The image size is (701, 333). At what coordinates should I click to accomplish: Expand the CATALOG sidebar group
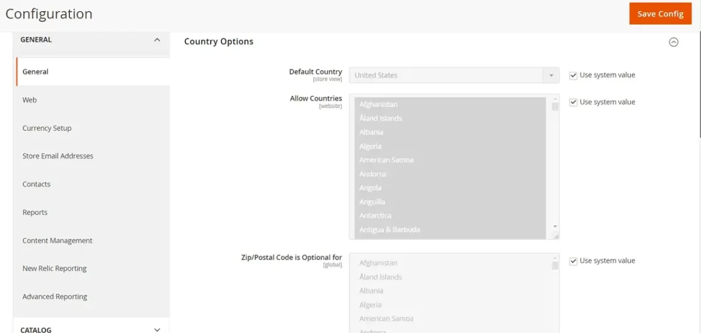[x=157, y=329]
